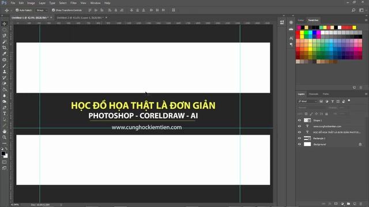Hide the Background layer
The image size is (369, 207).
[x=299, y=144]
